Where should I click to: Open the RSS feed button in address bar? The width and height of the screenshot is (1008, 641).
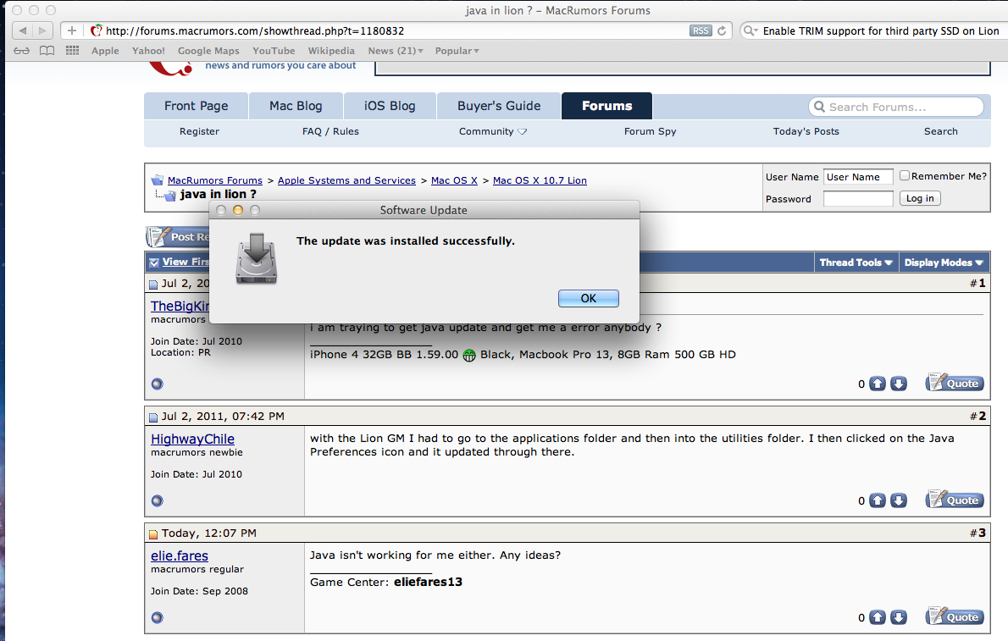[701, 30]
